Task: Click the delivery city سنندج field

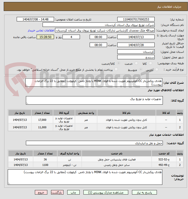Action: coord(136,57)
